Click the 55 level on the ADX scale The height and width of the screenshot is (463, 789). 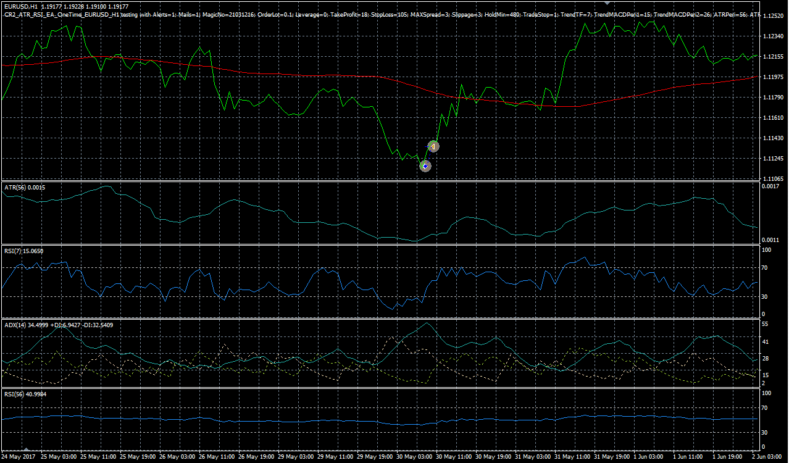[x=766, y=324]
